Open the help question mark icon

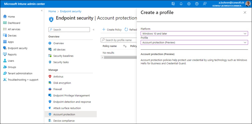pyautogui.click(x=197, y=4)
